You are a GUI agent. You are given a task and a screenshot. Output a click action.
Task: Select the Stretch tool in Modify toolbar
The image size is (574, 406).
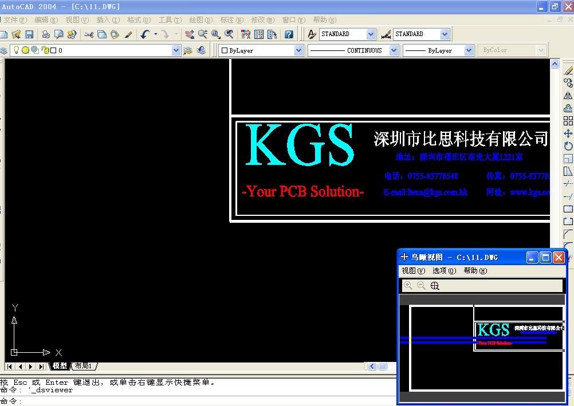pos(568,171)
